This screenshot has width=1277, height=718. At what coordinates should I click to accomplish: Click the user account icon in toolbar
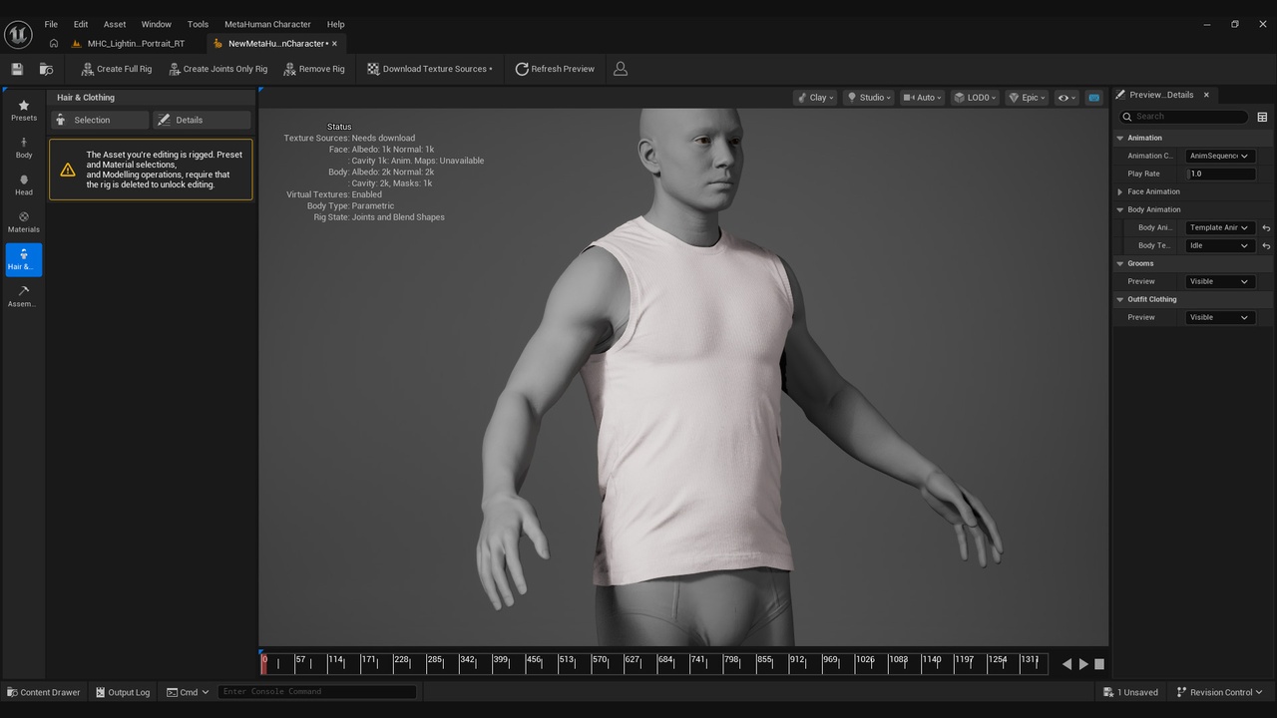621,69
